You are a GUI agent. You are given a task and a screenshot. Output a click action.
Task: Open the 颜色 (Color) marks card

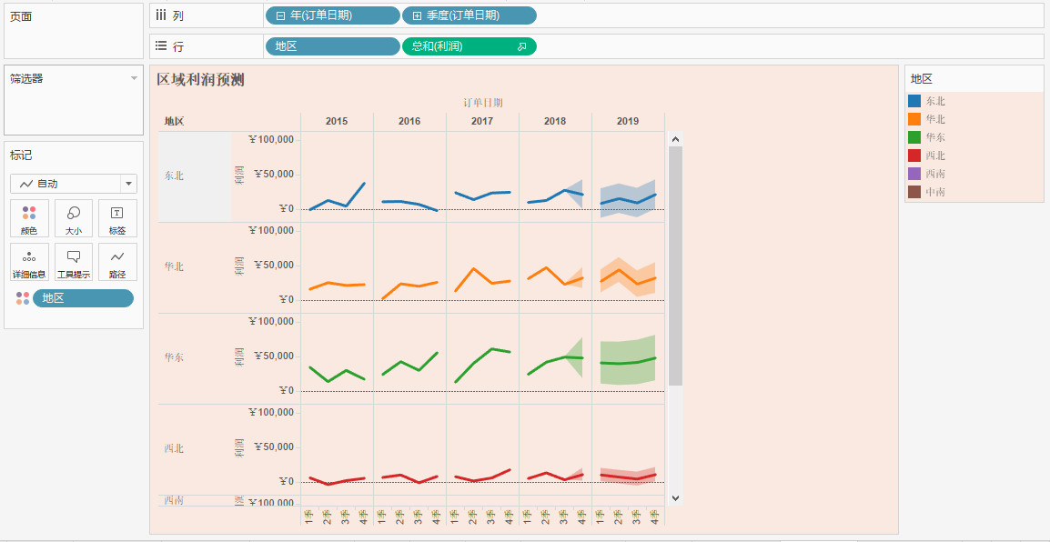coord(29,218)
